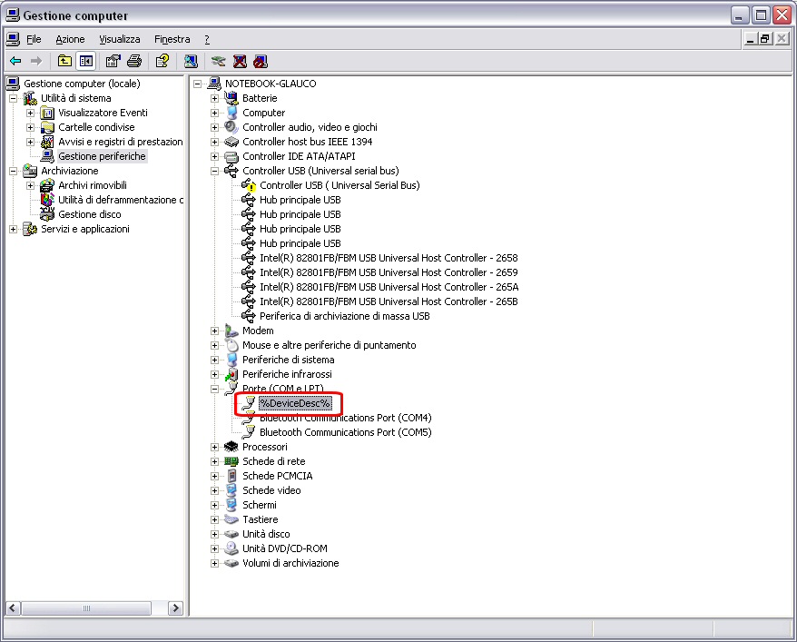
Task: Click the Up one level folder icon
Action: (x=64, y=62)
